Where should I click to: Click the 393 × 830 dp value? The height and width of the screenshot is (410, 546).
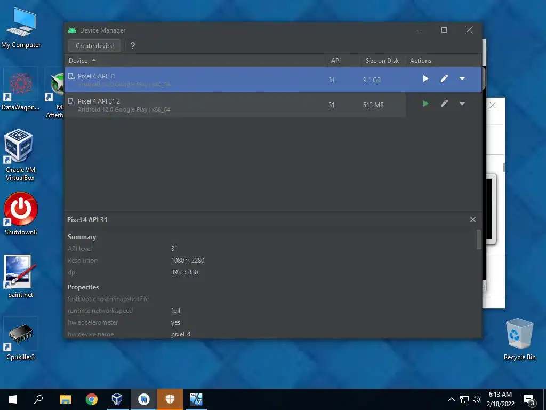(x=184, y=272)
